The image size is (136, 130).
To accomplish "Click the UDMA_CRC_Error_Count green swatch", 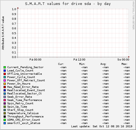I will pyautogui.click(x=5, y=120).
